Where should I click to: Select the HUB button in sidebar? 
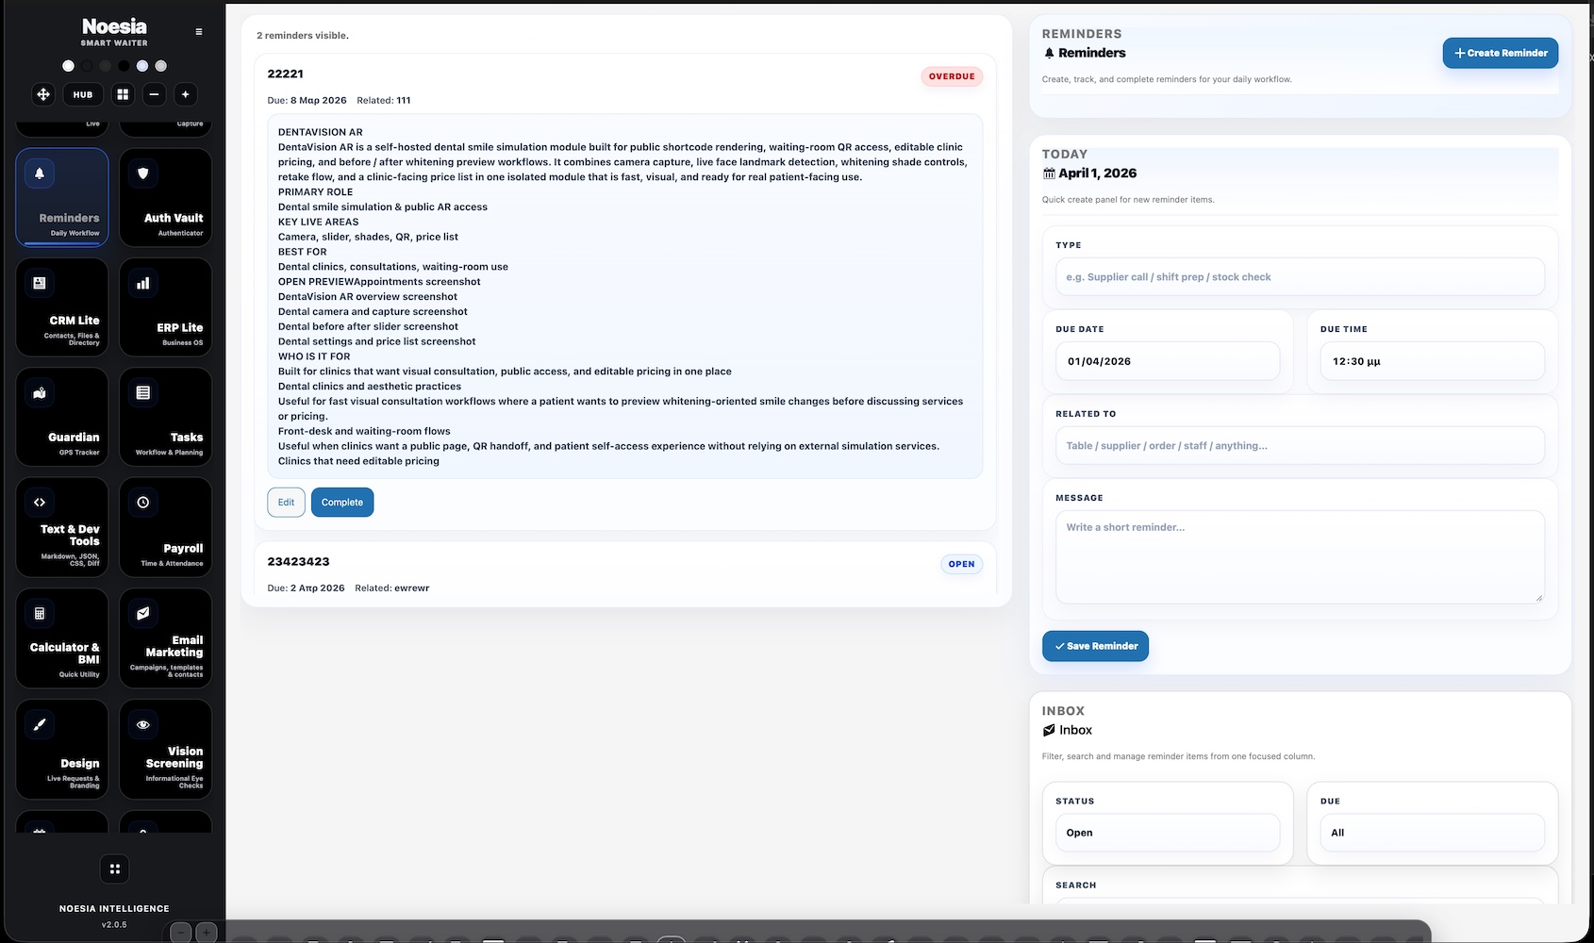pos(83,94)
